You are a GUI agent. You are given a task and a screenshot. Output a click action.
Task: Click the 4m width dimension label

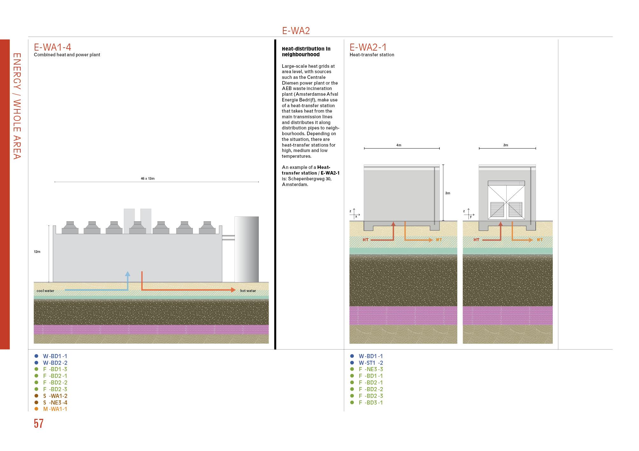pyautogui.click(x=399, y=145)
